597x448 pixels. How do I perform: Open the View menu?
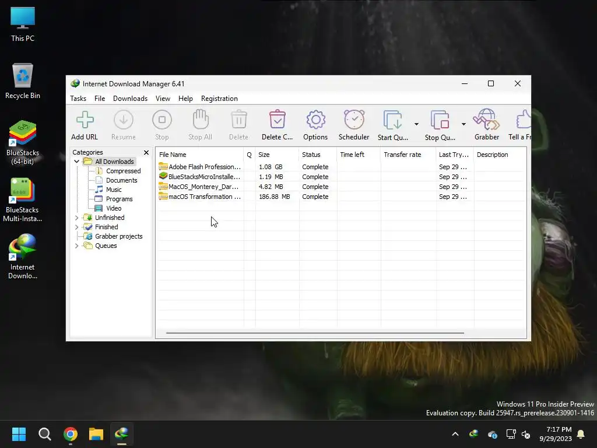[x=163, y=98]
